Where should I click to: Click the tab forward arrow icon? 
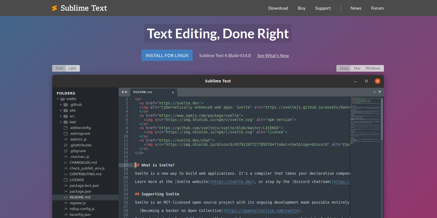(x=126, y=92)
